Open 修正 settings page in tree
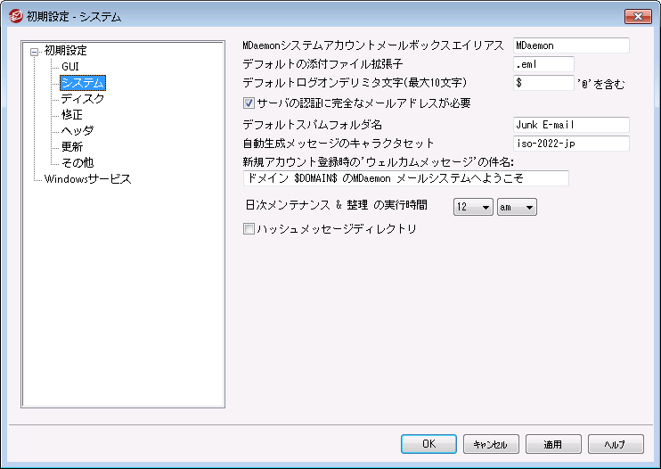This screenshot has width=661, height=469. pyautogui.click(x=72, y=115)
